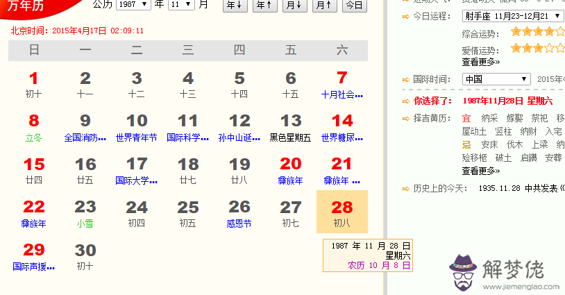Select the 13th 黑色星期五 date cell

click(291, 127)
